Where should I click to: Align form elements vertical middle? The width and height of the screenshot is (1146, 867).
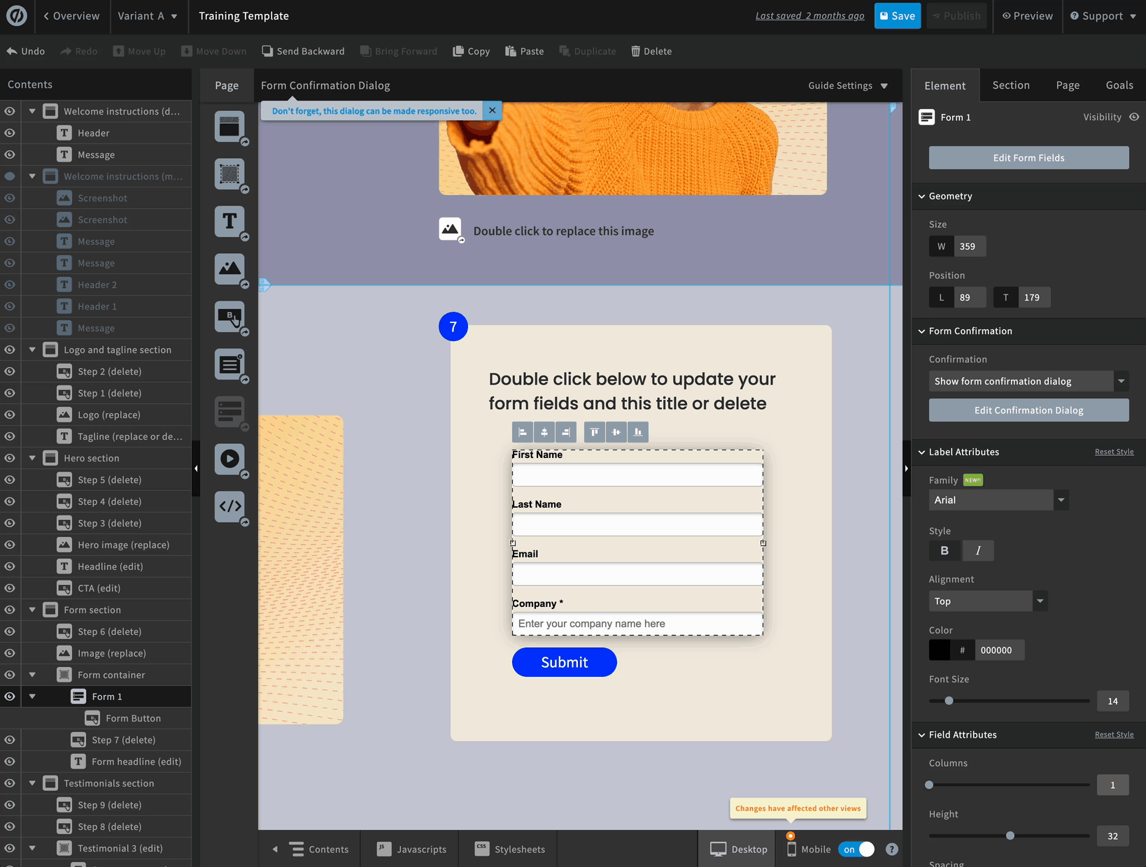(616, 432)
